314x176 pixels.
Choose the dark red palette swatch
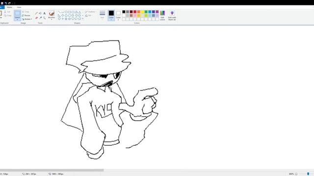tap(131, 12)
